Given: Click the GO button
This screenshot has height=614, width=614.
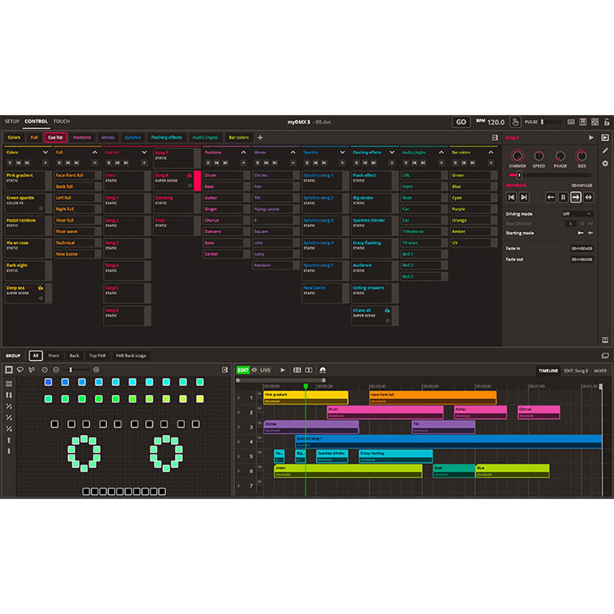Looking at the screenshot, I should tap(461, 122).
